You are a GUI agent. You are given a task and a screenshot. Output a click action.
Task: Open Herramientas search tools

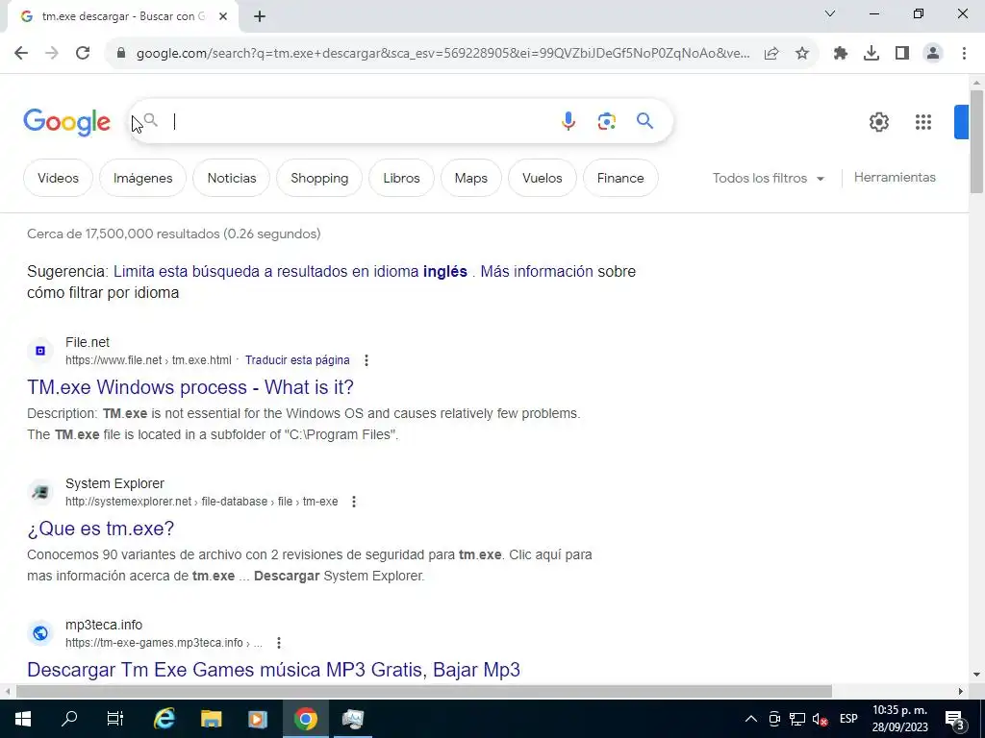[x=895, y=178]
